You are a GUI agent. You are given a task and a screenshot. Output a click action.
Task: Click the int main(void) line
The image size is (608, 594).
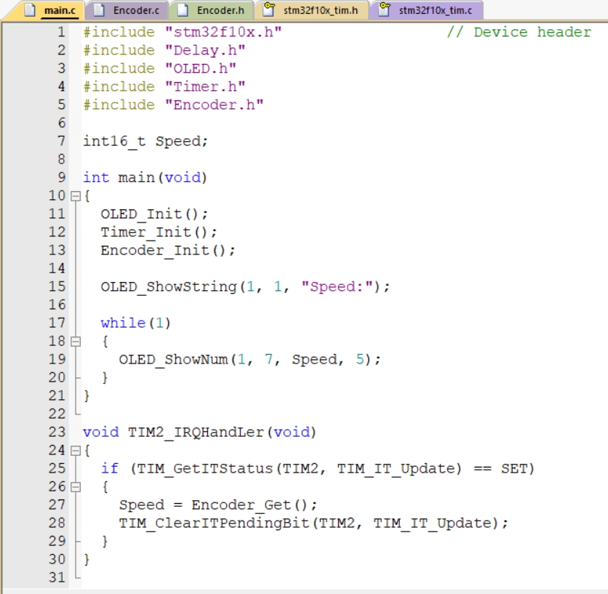(x=145, y=177)
